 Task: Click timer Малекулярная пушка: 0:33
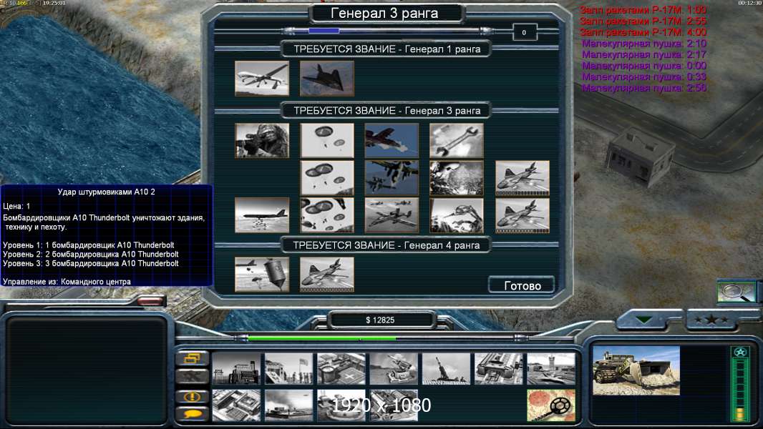643,77
